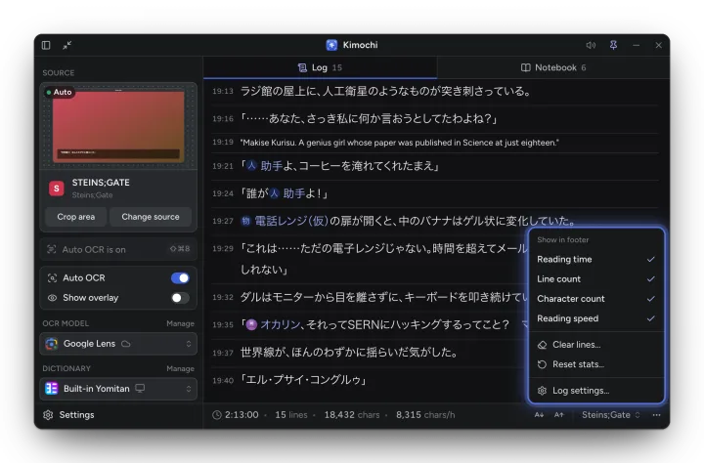This screenshot has width=704, height=463.
Task: Click Auto OCR status scan icon
Action: click(52, 249)
